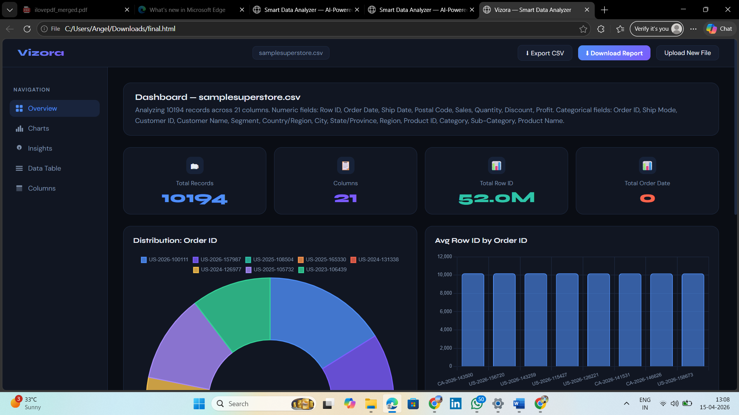Switch to What's new in Microsoft Edge tab
This screenshot has width=739, height=415.
point(191,10)
